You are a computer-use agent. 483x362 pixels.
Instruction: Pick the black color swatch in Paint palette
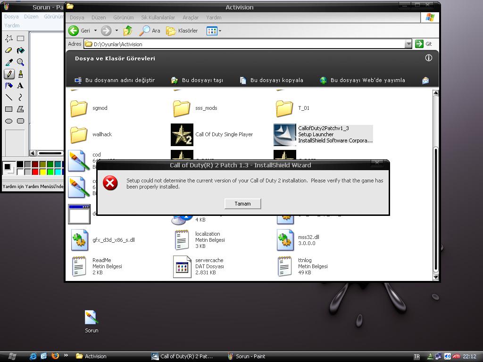pos(20,164)
